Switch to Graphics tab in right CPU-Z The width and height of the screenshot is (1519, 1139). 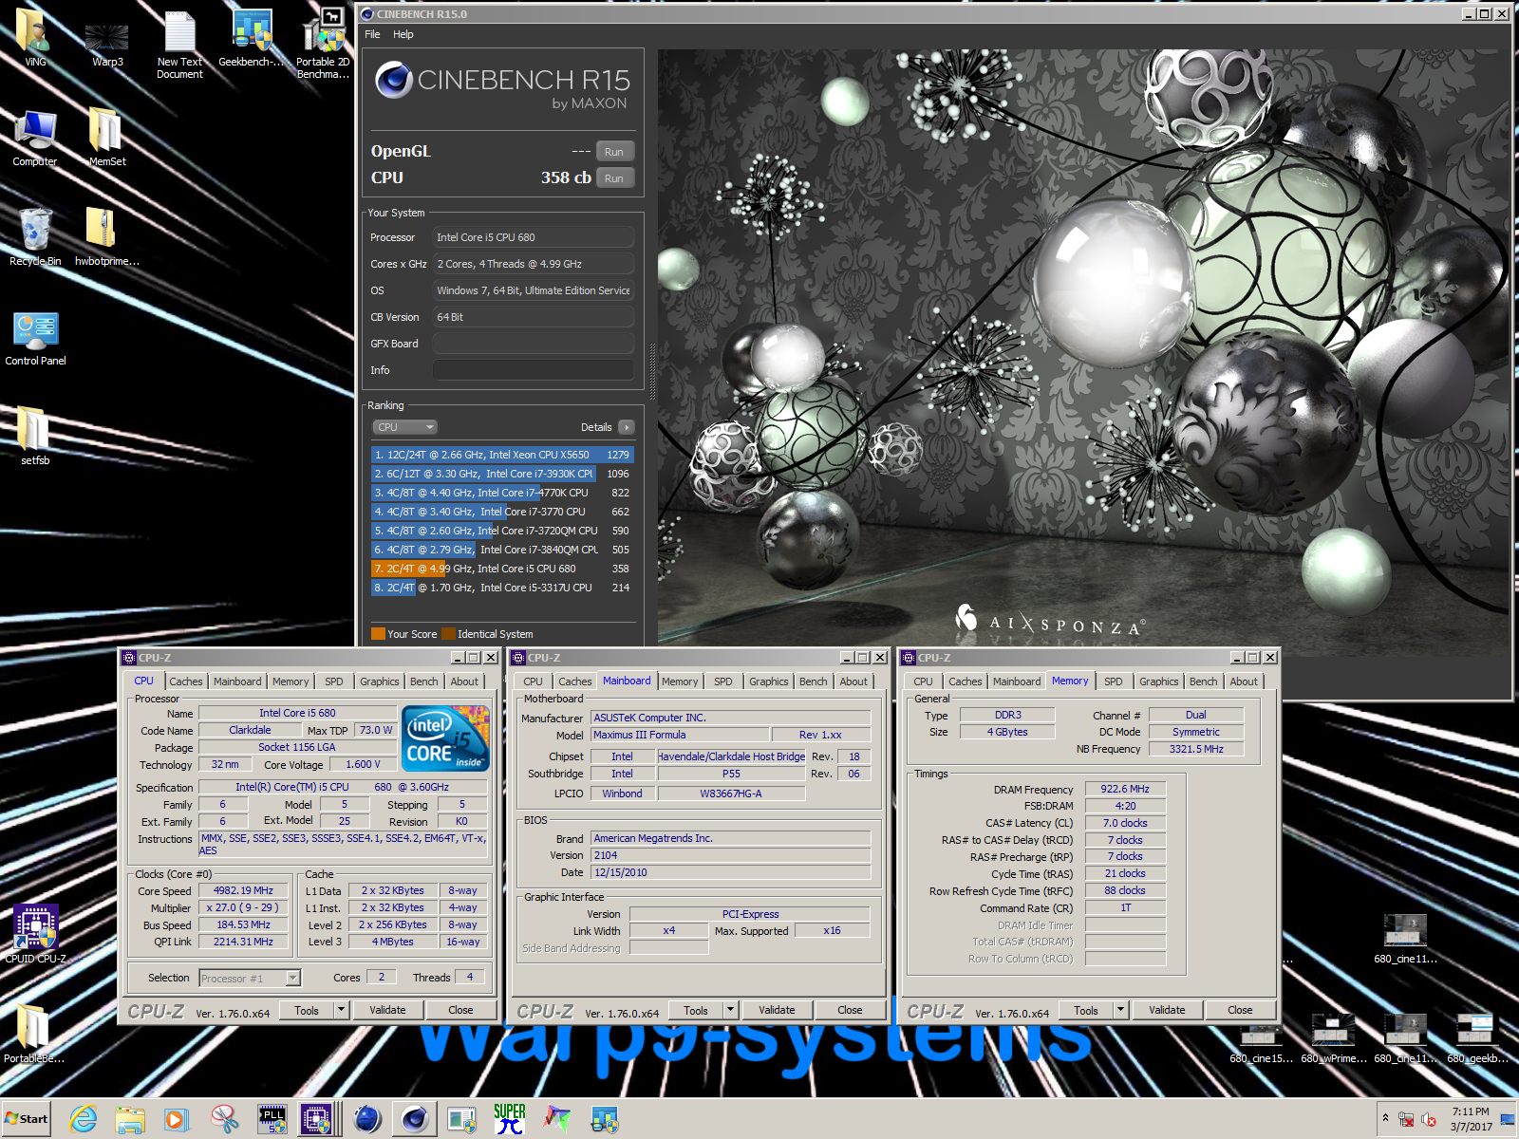1159,682
